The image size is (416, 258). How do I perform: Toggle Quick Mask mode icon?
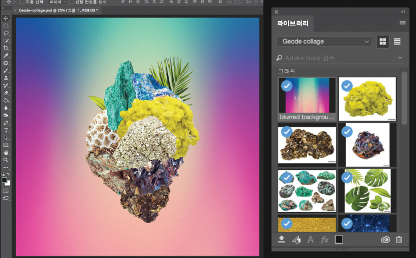[6, 191]
